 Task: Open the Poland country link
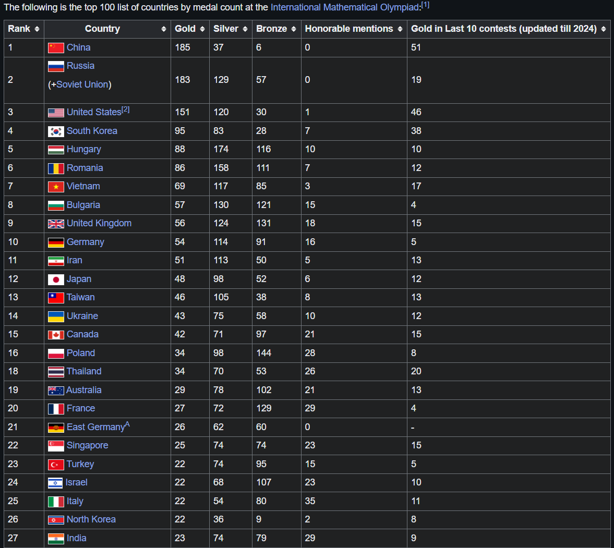[x=81, y=353]
